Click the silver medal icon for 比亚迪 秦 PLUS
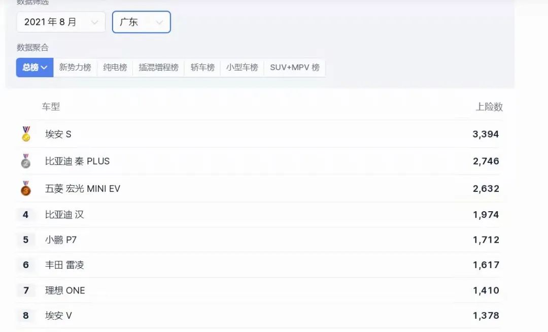 tap(26, 161)
